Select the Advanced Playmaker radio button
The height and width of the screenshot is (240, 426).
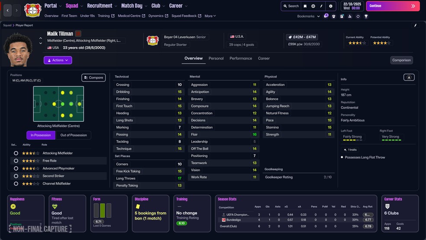point(16,169)
